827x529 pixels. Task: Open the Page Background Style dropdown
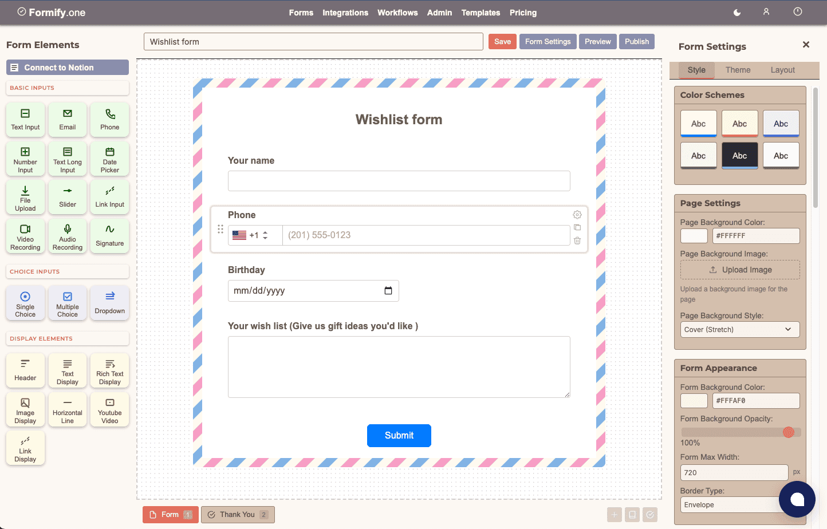click(739, 330)
